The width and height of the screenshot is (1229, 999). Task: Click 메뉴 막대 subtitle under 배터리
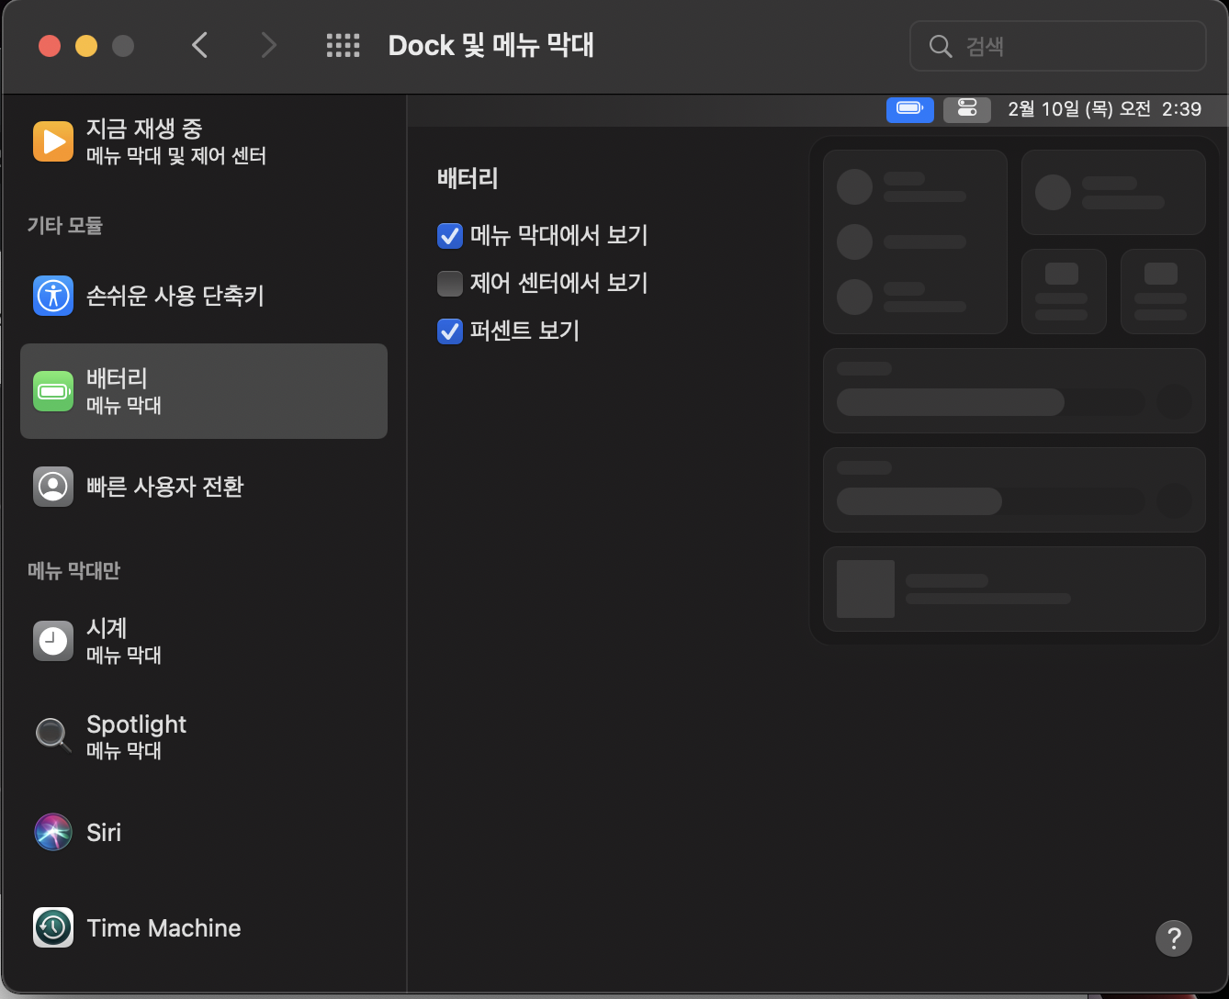click(124, 405)
